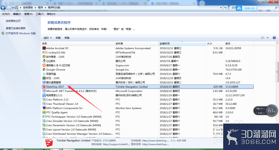Click the Creo Platform 2.13 icon

44,100
